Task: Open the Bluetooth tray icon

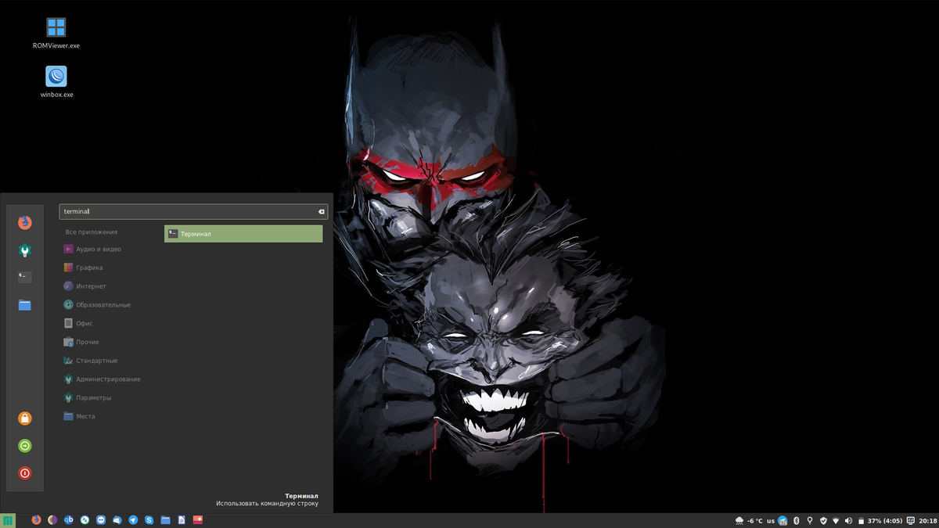Action: pos(796,521)
